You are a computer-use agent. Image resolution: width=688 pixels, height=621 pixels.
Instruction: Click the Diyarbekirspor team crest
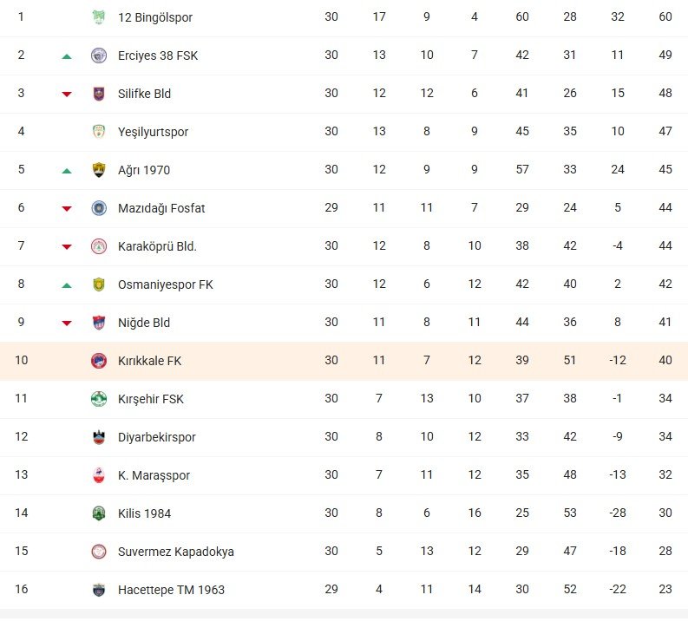98,437
